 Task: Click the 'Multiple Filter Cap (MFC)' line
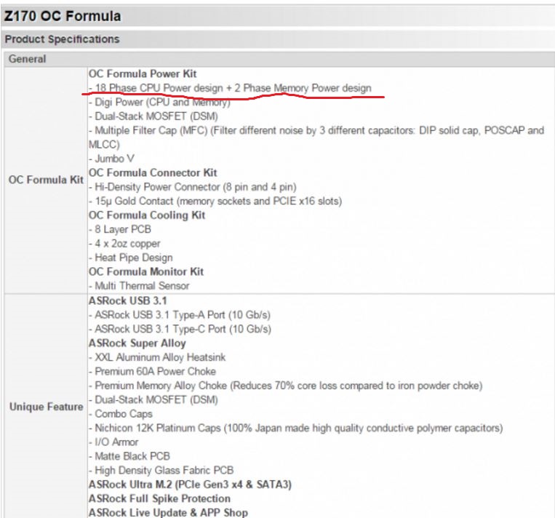pyautogui.click(x=316, y=138)
